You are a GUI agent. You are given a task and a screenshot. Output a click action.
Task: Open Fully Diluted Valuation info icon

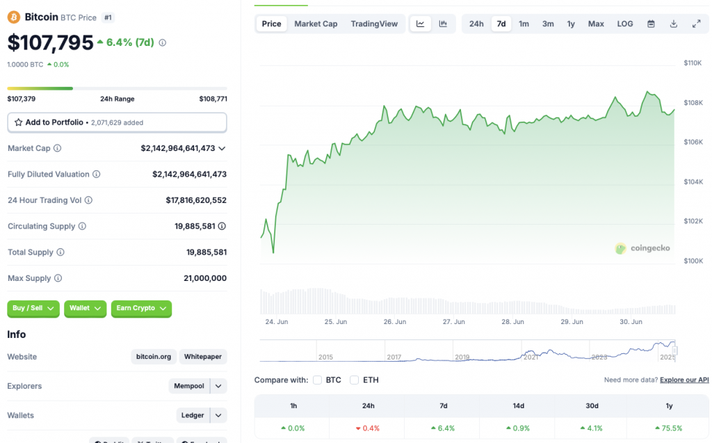pyautogui.click(x=96, y=174)
